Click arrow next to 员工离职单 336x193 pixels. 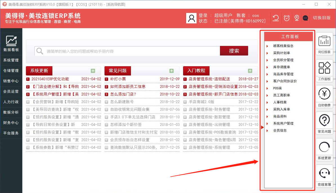[267, 96]
